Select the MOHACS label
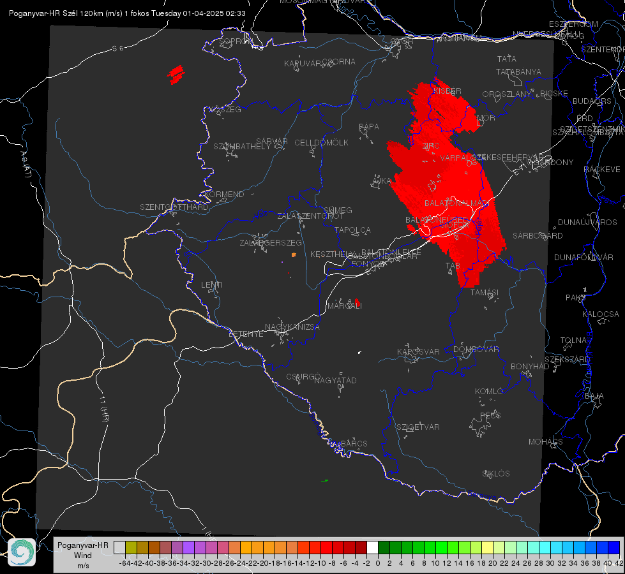 pyautogui.click(x=546, y=442)
